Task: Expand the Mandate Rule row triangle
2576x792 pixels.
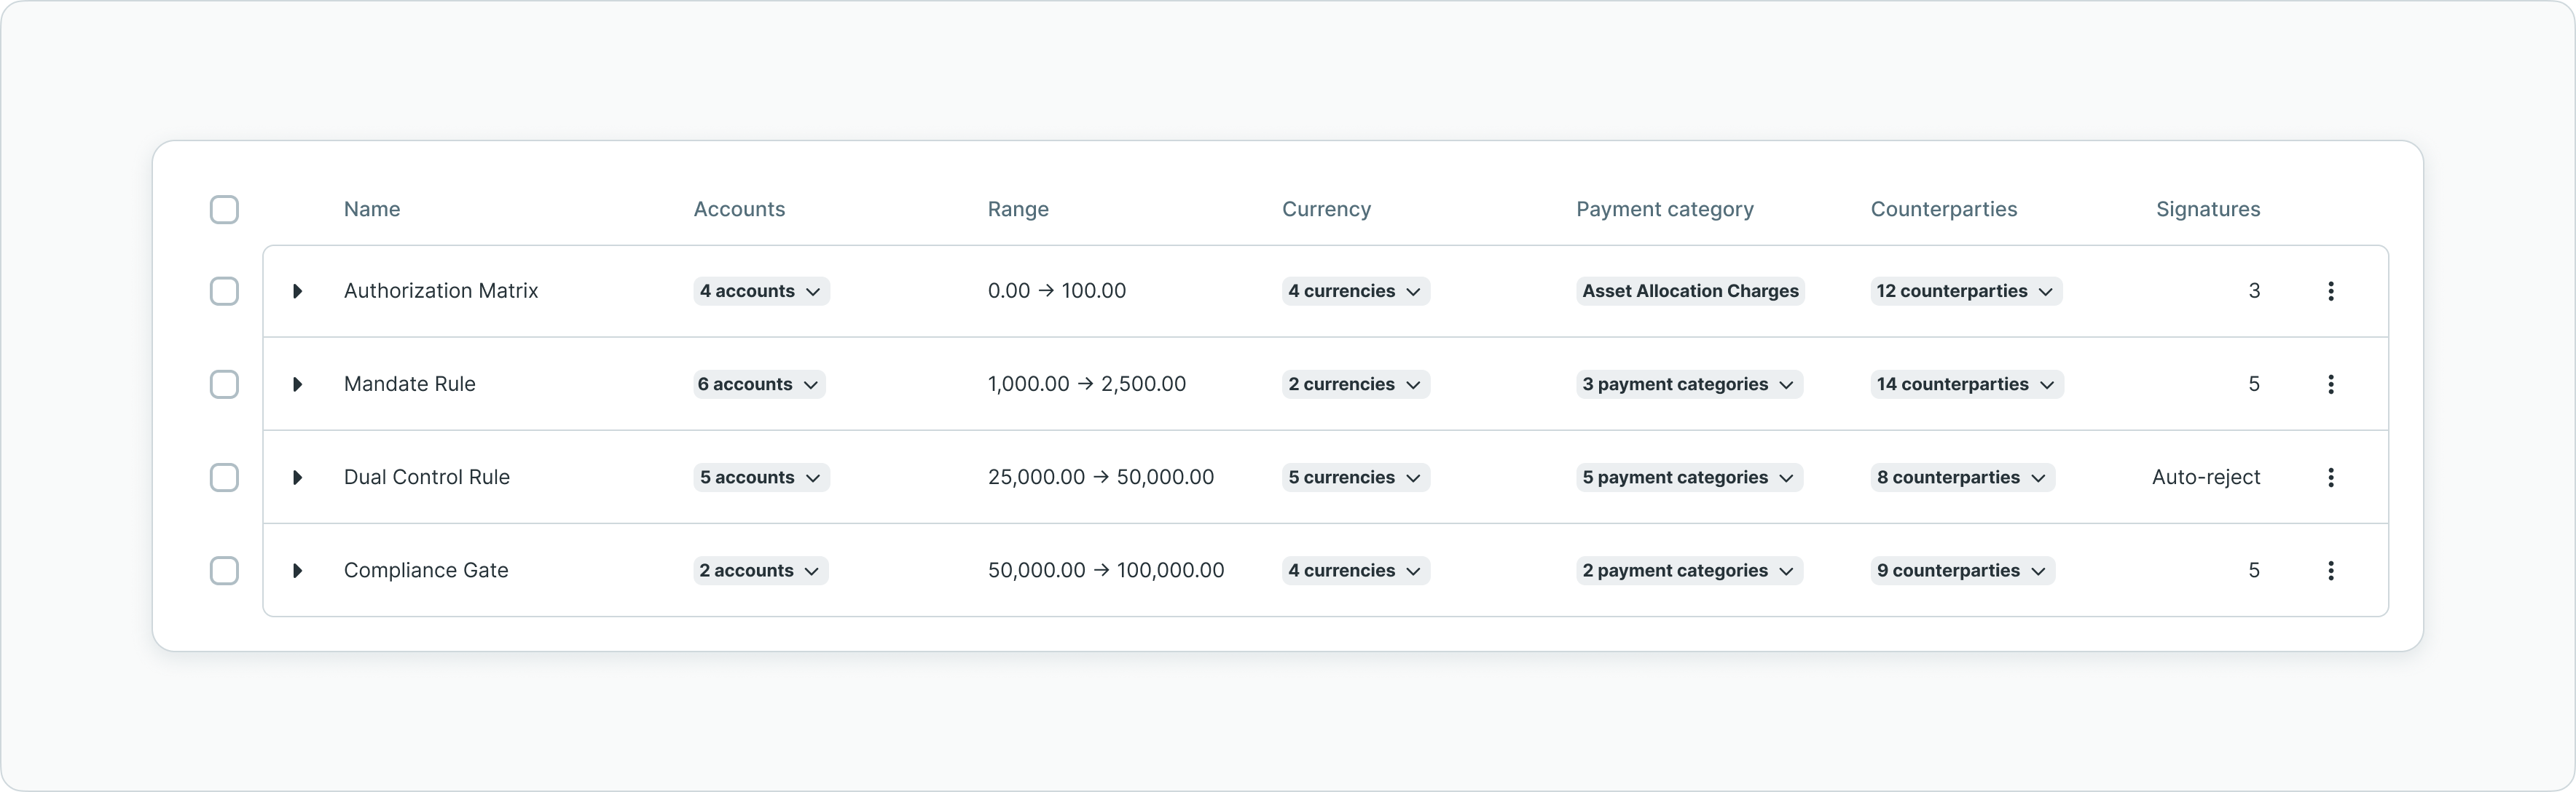Action: coord(297,384)
